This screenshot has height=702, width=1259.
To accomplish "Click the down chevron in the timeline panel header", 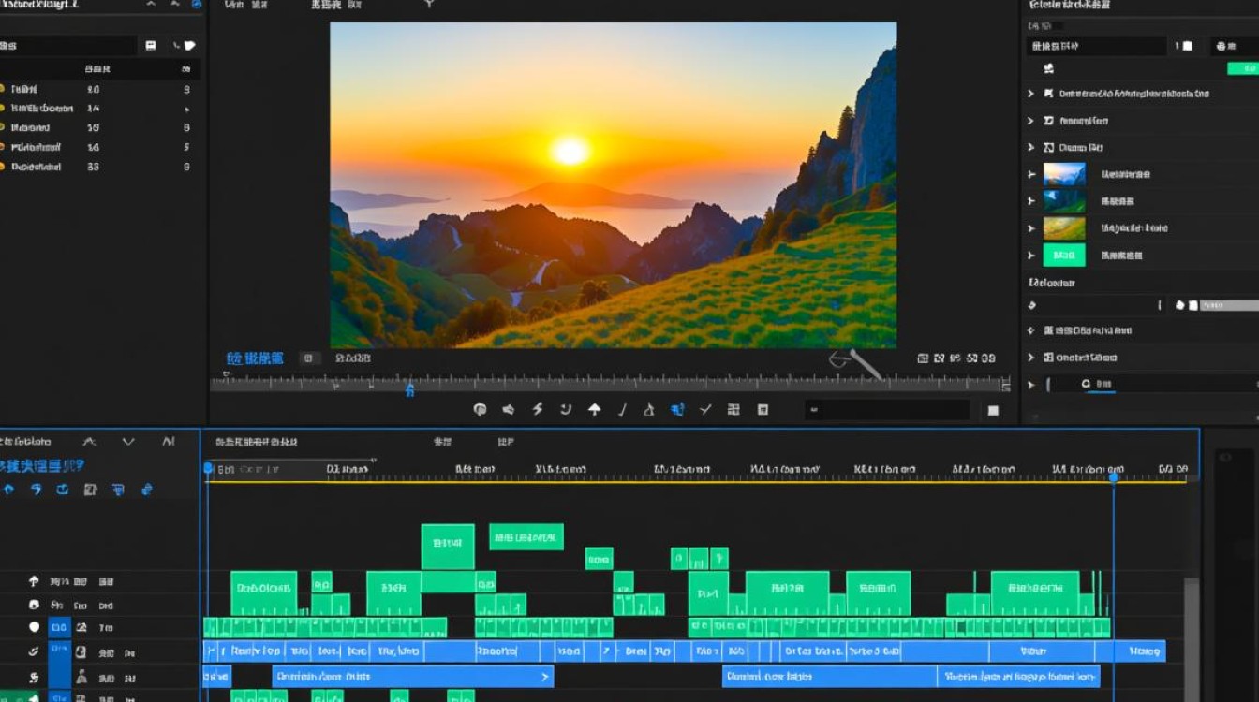I will [128, 442].
